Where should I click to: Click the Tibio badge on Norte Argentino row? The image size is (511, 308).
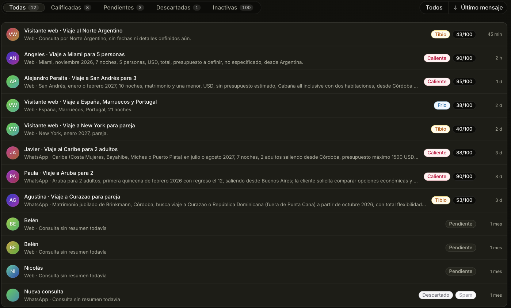(441, 34)
